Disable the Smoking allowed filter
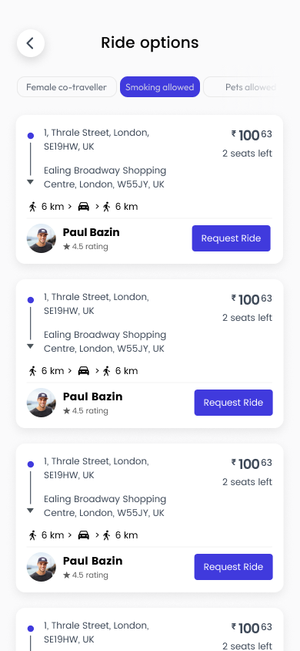 coord(160,87)
